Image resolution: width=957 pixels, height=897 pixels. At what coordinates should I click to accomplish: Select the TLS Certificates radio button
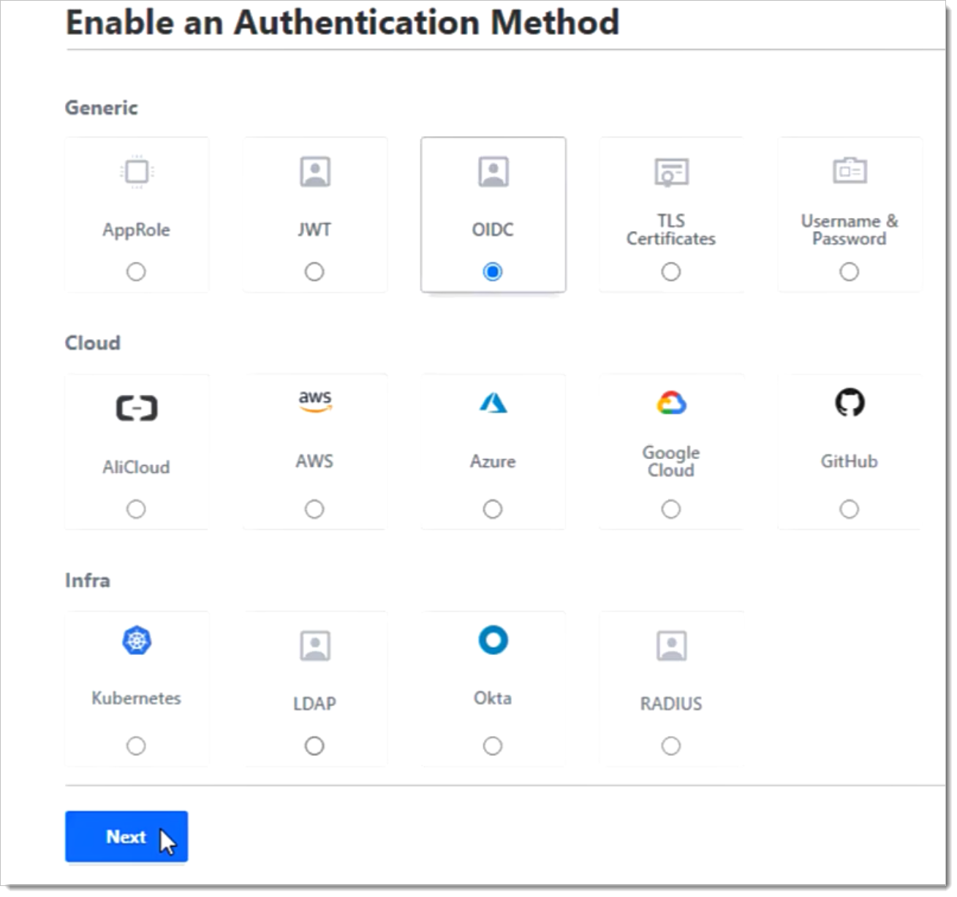(x=671, y=272)
